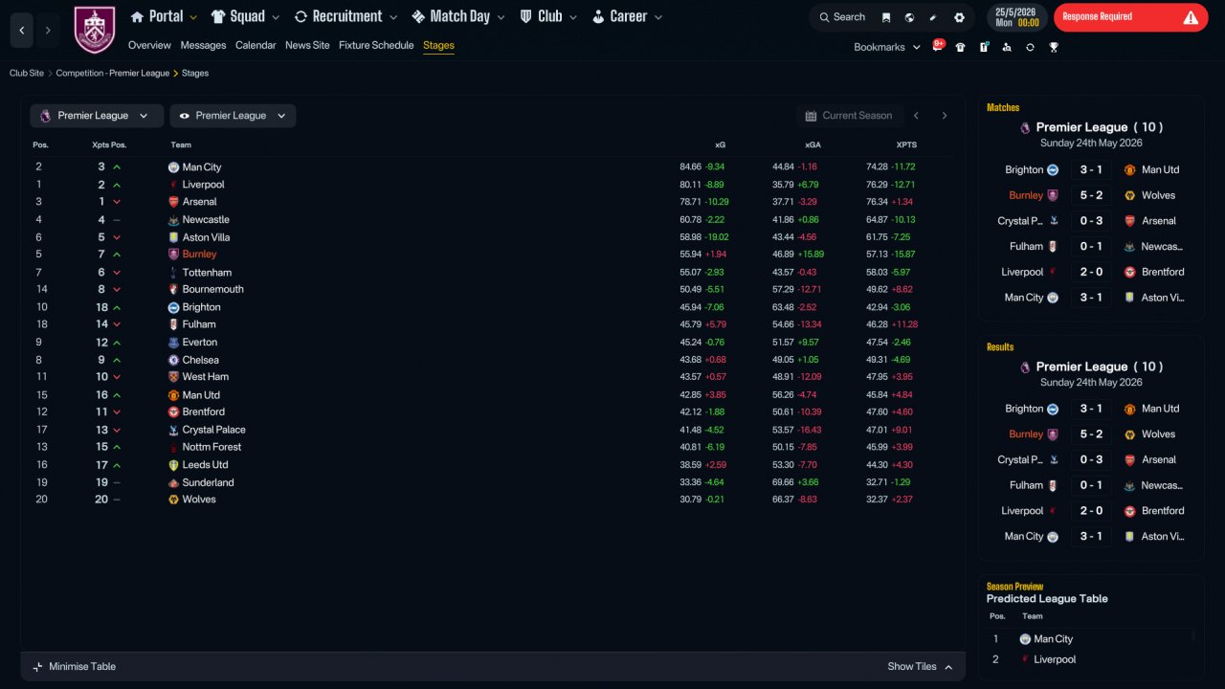Viewport: 1225px width, 689px height.
Task: Click the Response Required button
Action: point(1130,17)
